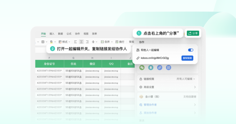Click the 身份证号 header cell
This screenshot has width=236, height=124.
click(x=49, y=64)
